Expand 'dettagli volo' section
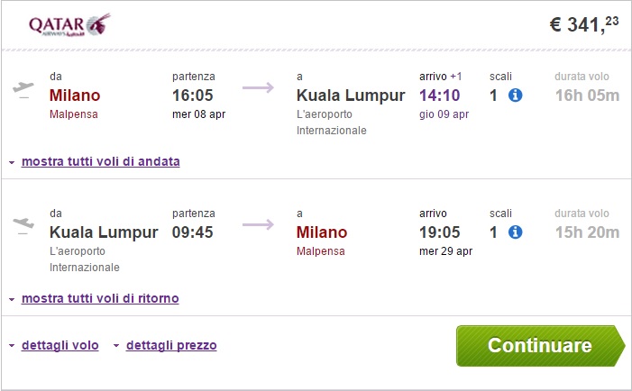Image resolution: width=632 pixels, height=391 pixels. tap(60, 345)
